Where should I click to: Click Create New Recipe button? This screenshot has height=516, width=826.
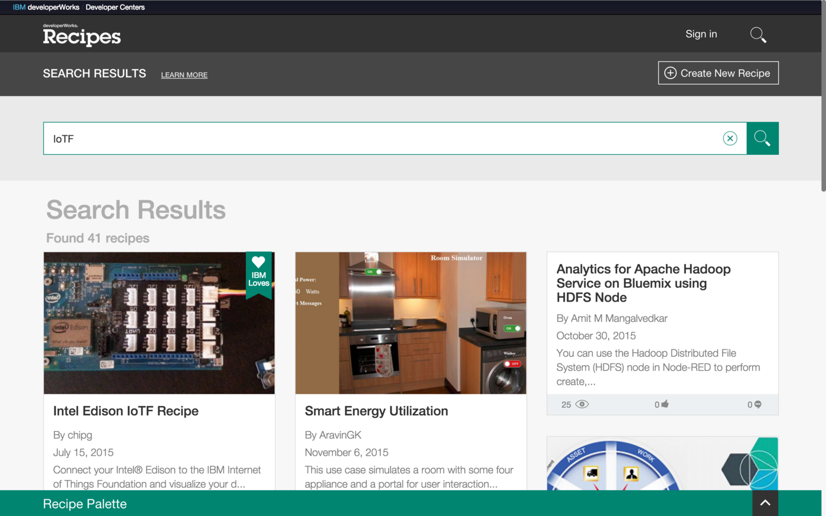coord(718,73)
